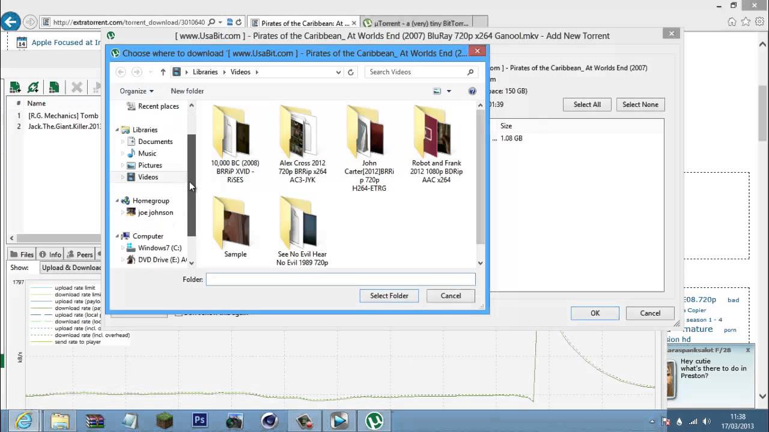Click refresh icon in browser address bar

pos(239,23)
